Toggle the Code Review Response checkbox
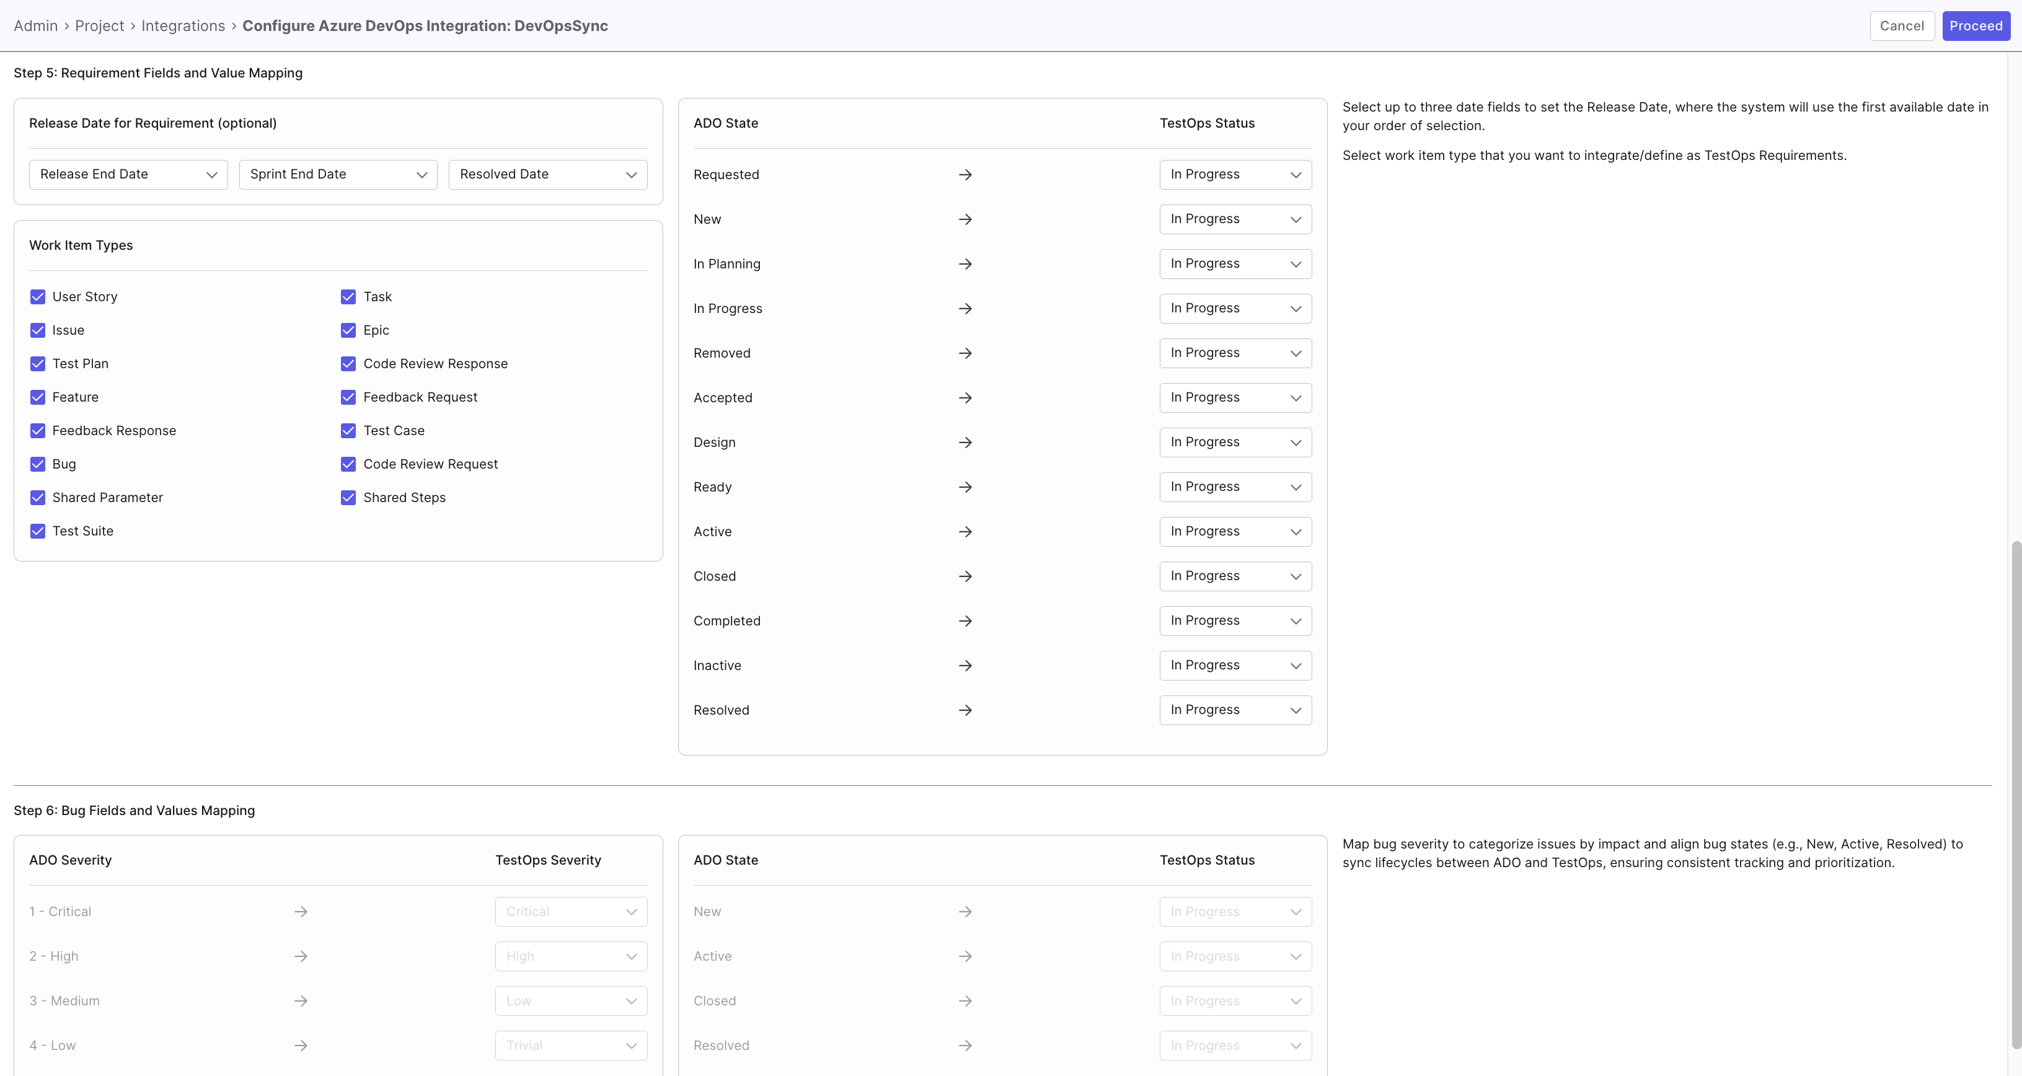Viewport: 2022px width, 1076px height. pyautogui.click(x=348, y=363)
